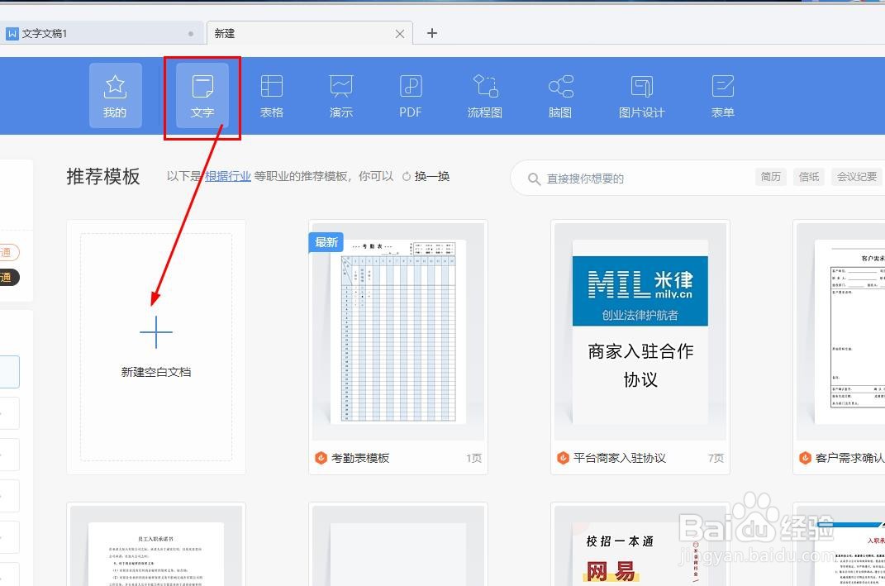Click the search magnifier icon
Image resolution: width=885 pixels, height=586 pixels.
coord(534,177)
